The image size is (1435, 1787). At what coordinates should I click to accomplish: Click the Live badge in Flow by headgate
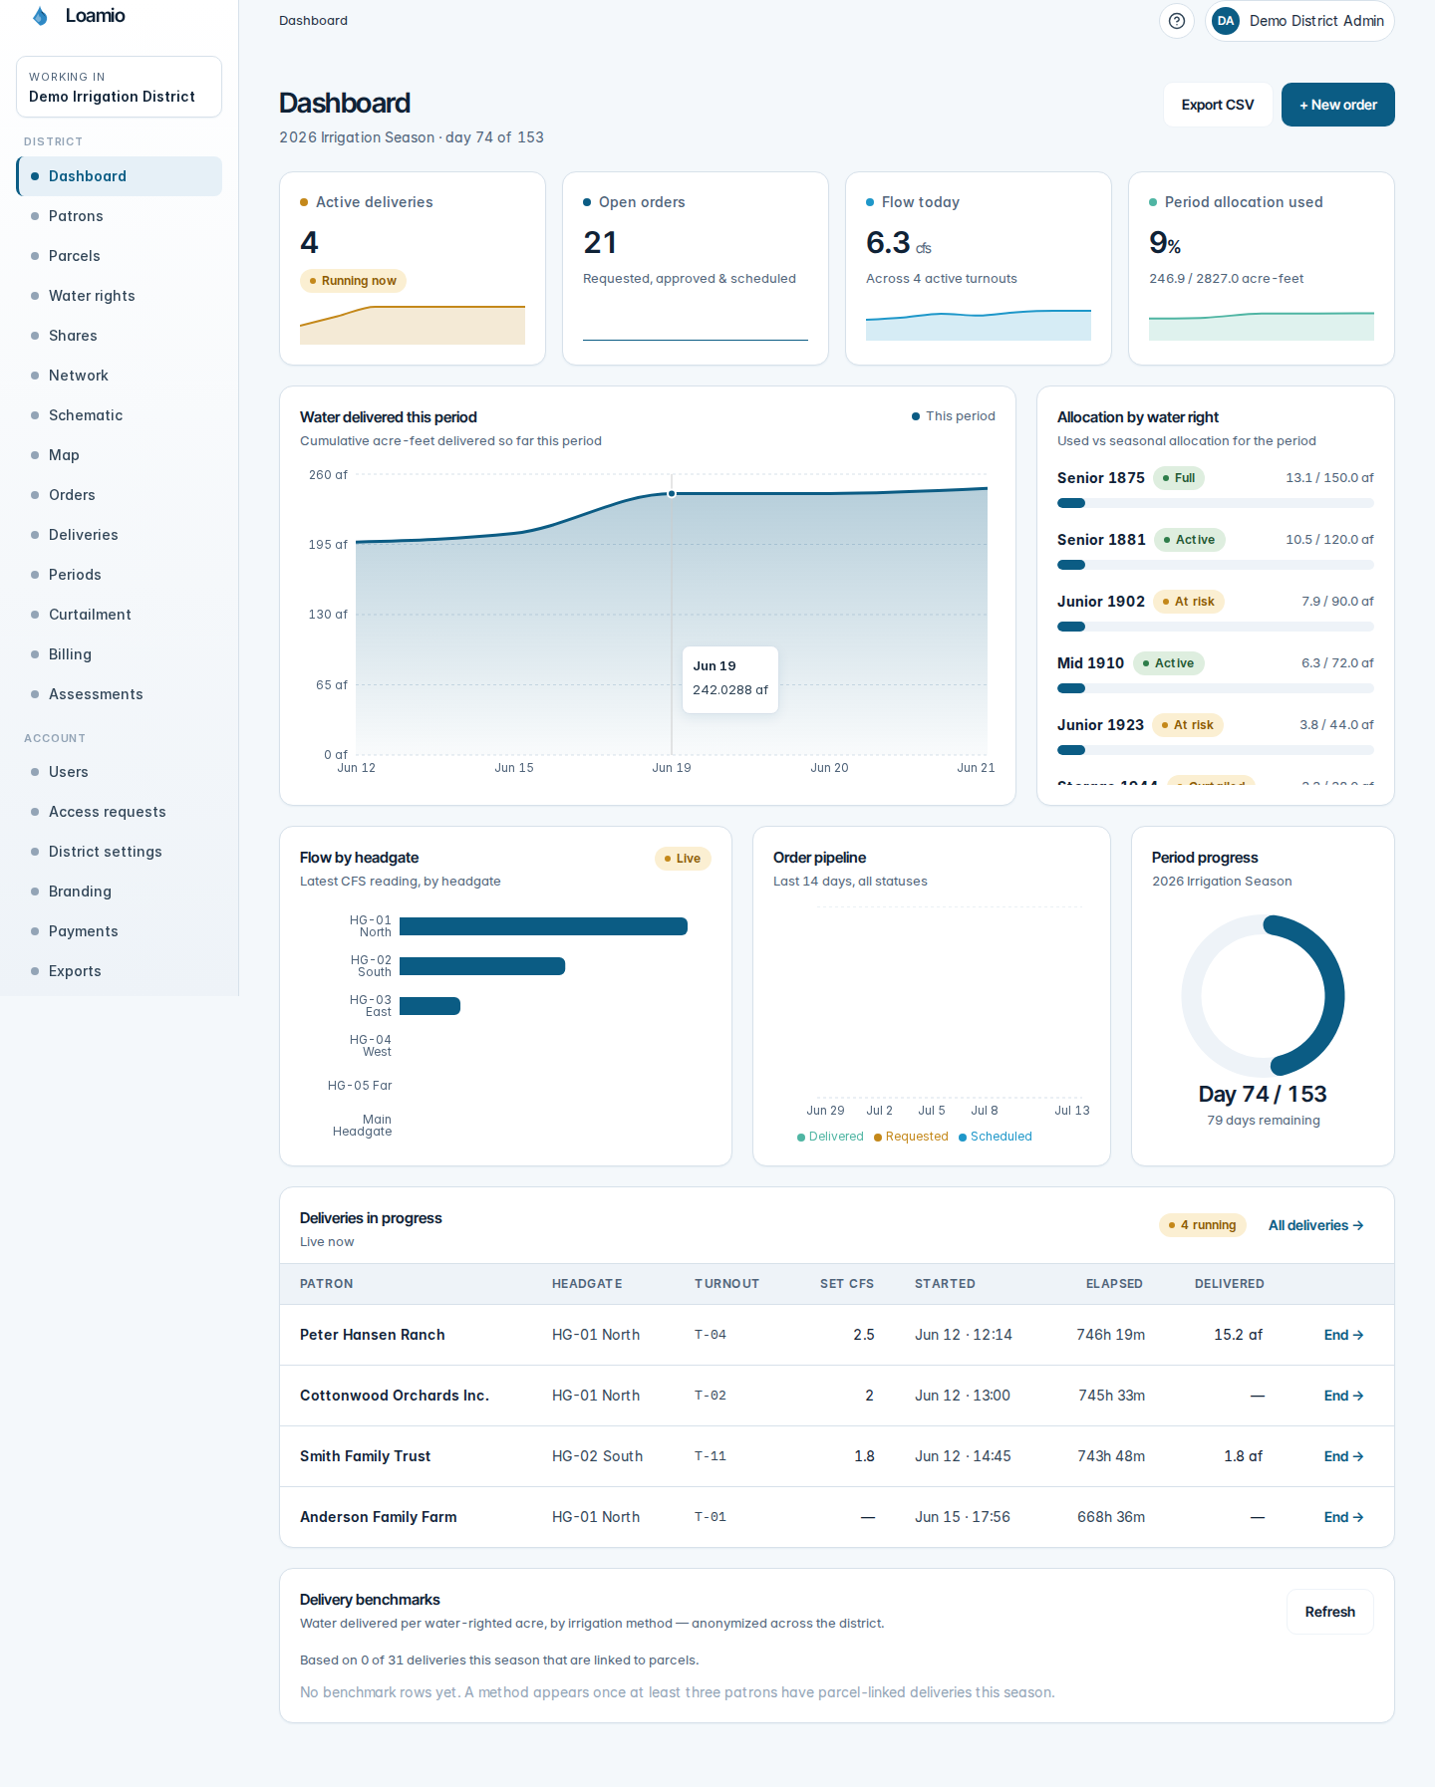pos(683,859)
